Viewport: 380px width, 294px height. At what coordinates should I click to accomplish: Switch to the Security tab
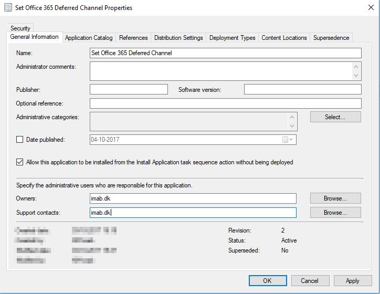pos(20,28)
